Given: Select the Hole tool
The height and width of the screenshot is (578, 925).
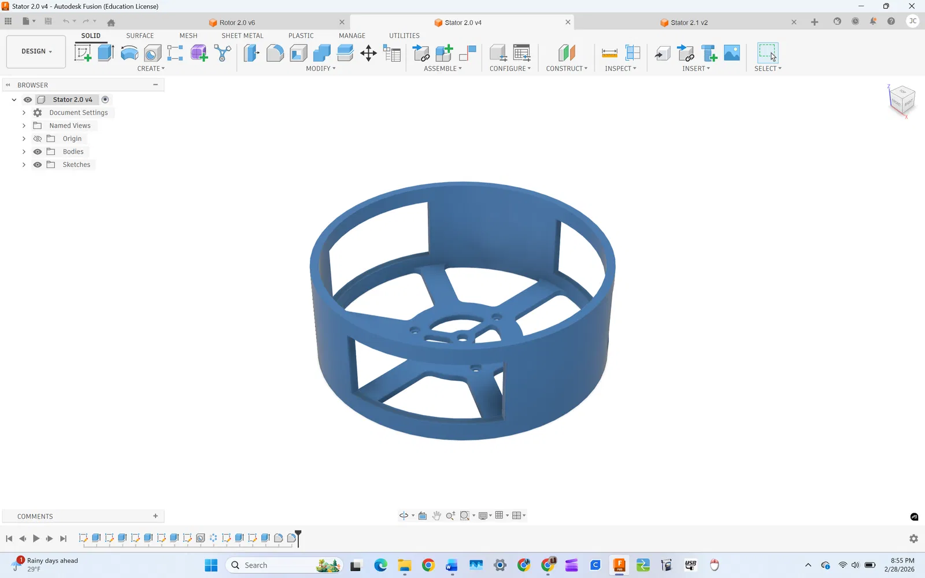Looking at the screenshot, I should tap(153, 53).
